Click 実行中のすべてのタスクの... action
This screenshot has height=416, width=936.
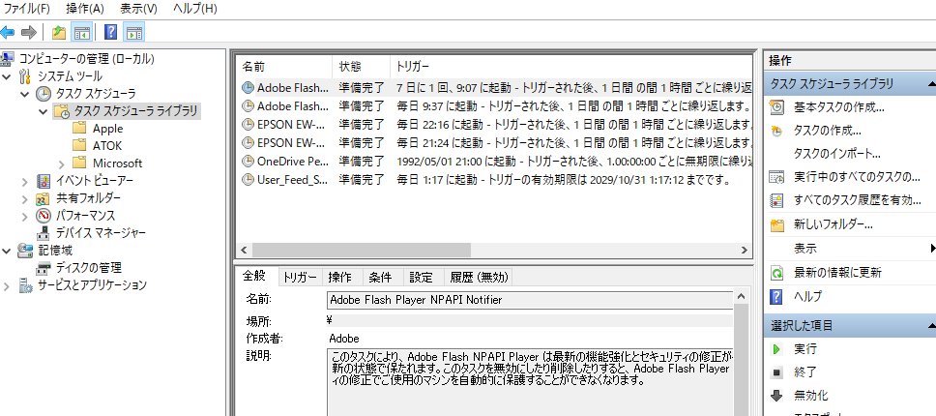[x=857, y=177]
